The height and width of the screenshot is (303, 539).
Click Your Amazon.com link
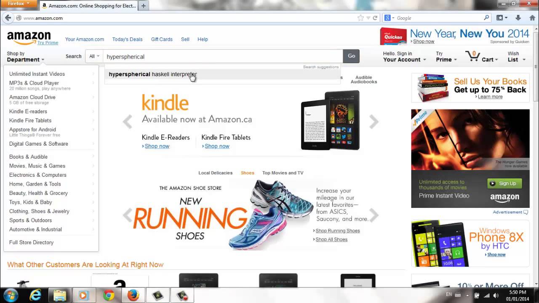pyautogui.click(x=84, y=39)
